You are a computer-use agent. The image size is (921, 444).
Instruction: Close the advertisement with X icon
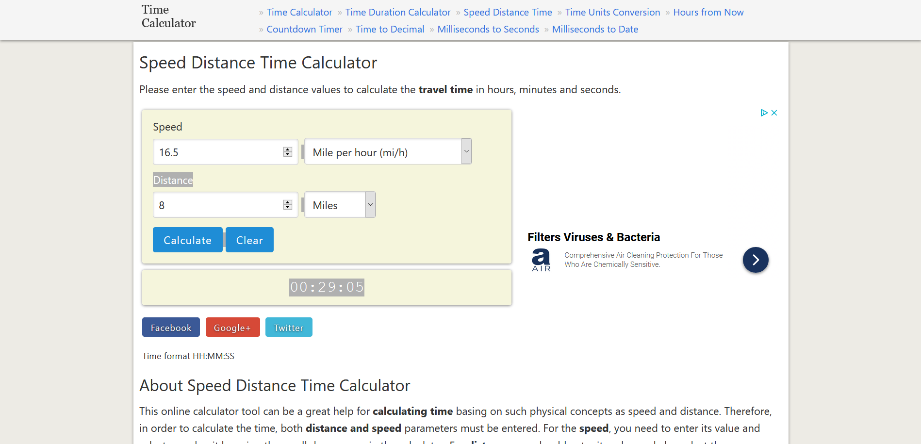[774, 113]
